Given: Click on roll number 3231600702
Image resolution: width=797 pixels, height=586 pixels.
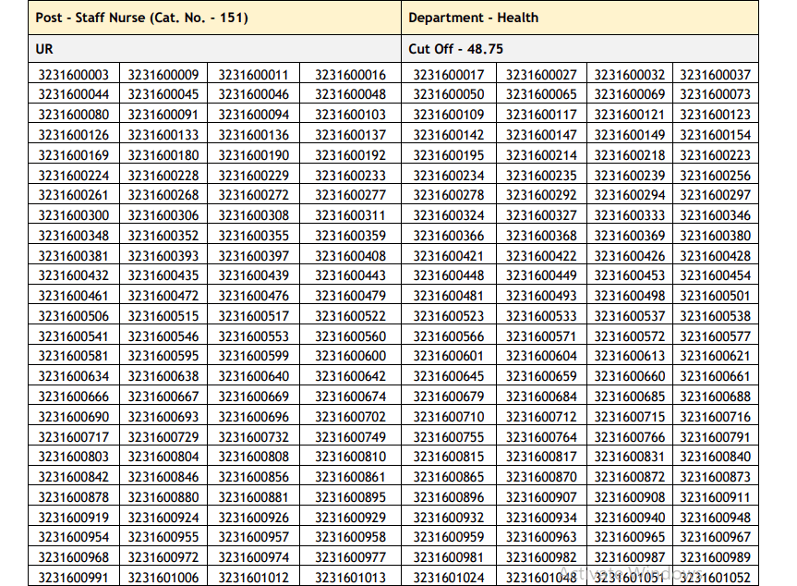Looking at the screenshot, I should (x=350, y=417).
